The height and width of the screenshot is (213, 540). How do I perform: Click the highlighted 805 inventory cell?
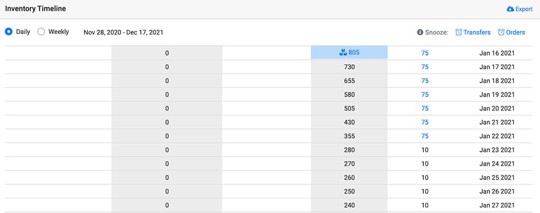(x=349, y=53)
